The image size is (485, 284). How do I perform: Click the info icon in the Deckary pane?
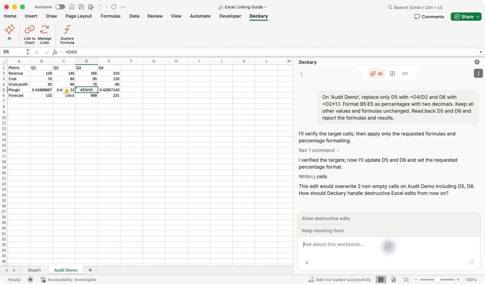[x=478, y=73]
